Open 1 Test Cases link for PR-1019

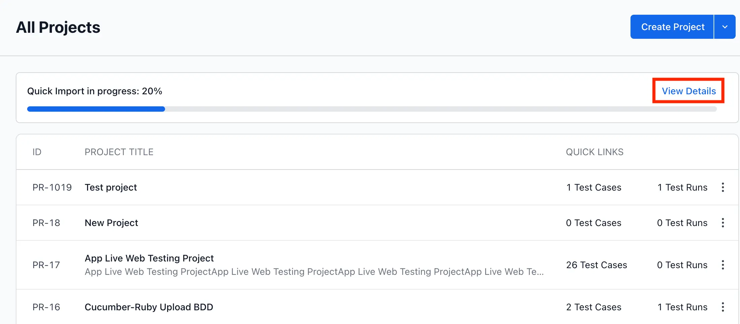pyautogui.click(x=593, y=187)
